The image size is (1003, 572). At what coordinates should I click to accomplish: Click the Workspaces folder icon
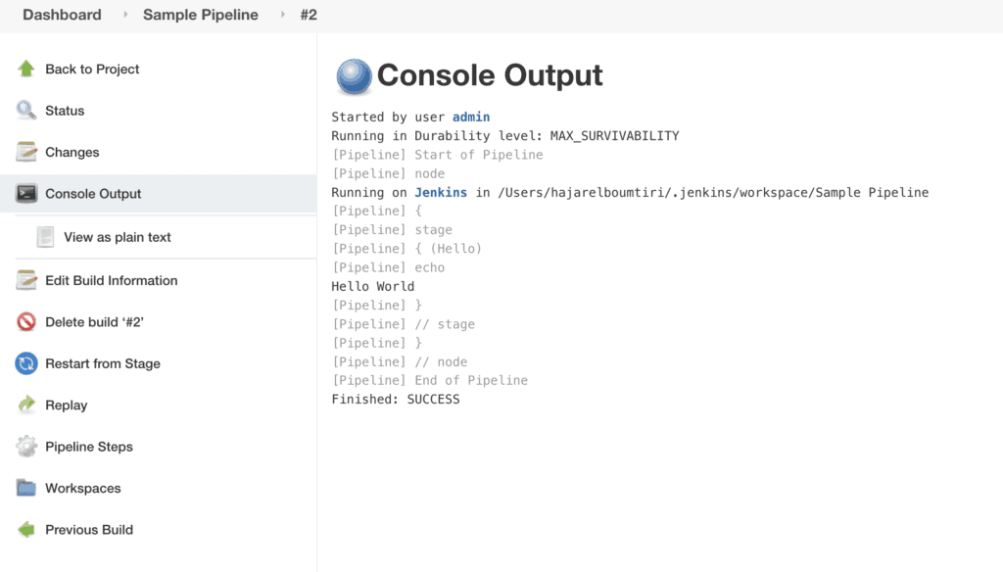click(26, 488)
